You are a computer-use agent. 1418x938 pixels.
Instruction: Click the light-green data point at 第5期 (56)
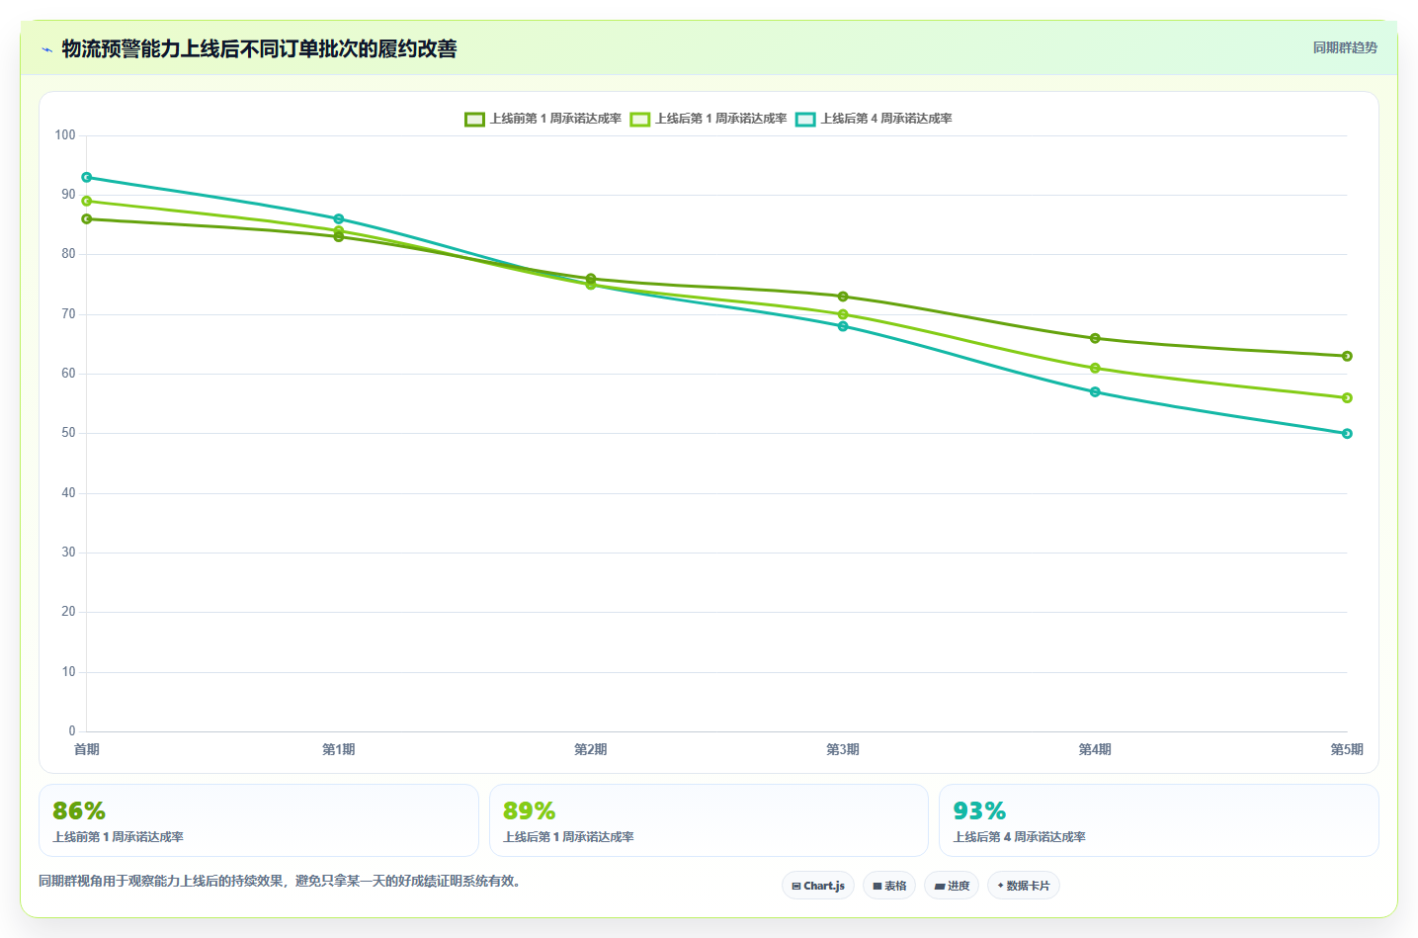point(1347,397)
